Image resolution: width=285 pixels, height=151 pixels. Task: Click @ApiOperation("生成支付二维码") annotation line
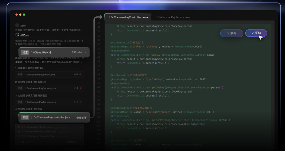[x=131, y=108]
